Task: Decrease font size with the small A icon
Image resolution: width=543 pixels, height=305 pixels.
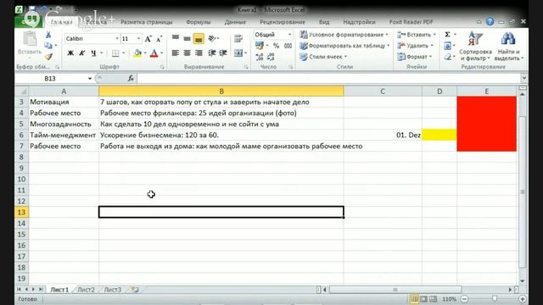Action: pos(159,39)
